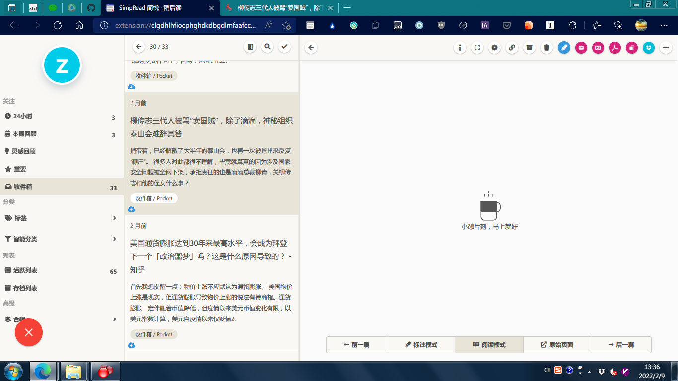Select 灵感回顾 in the sidebar
Screen dimensions: 678x381
click(x=62, y=151)
